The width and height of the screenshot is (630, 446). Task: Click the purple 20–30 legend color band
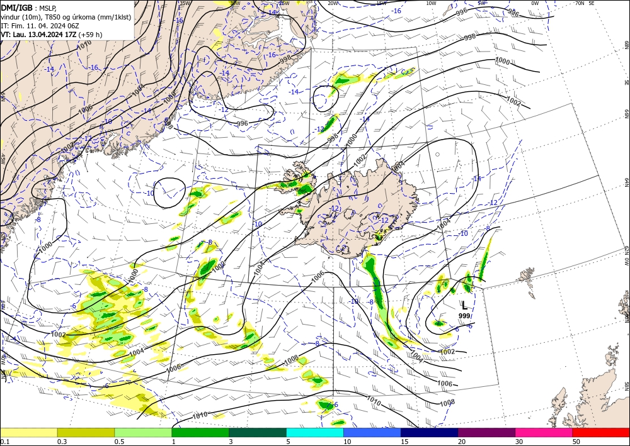pos(486,433)
